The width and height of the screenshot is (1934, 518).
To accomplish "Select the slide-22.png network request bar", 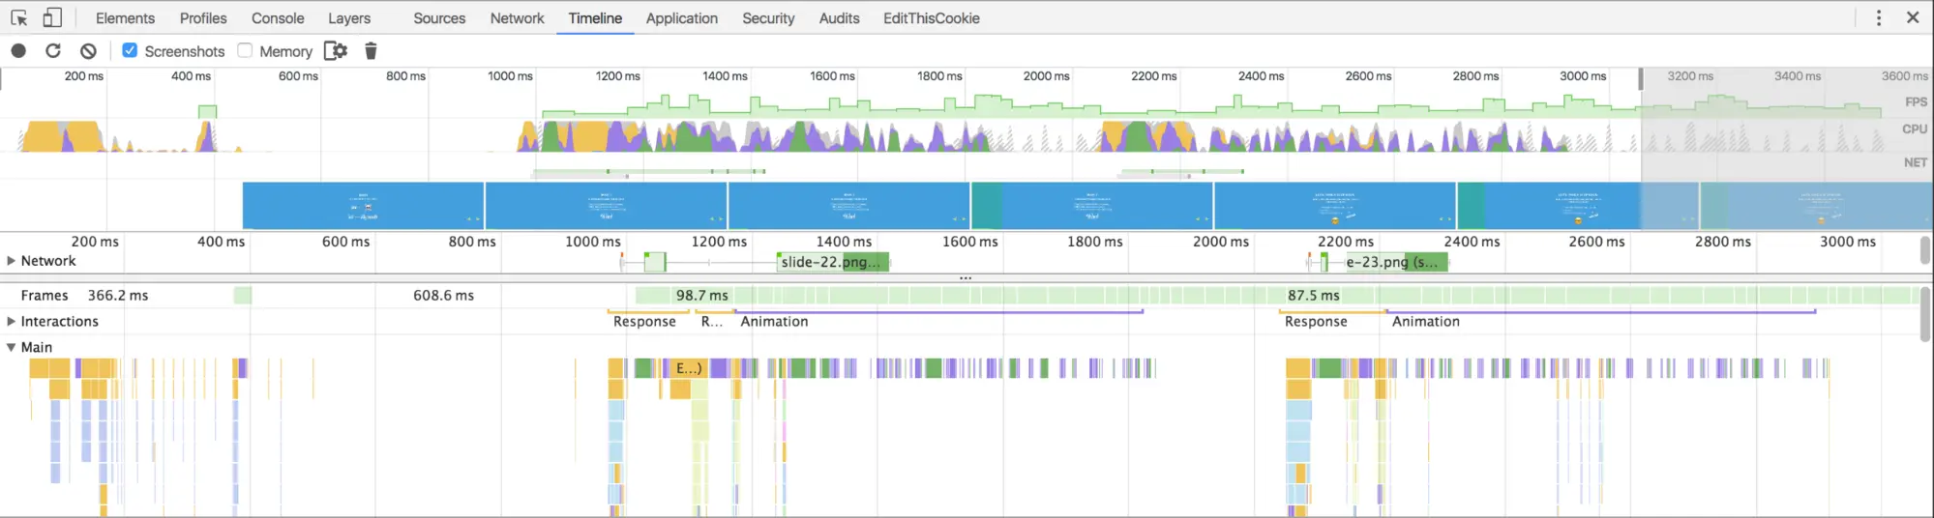I will [x=832, y=262].
